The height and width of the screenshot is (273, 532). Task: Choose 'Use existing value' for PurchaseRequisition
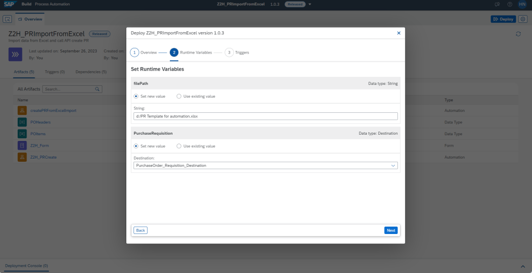(x=179, y=146)
